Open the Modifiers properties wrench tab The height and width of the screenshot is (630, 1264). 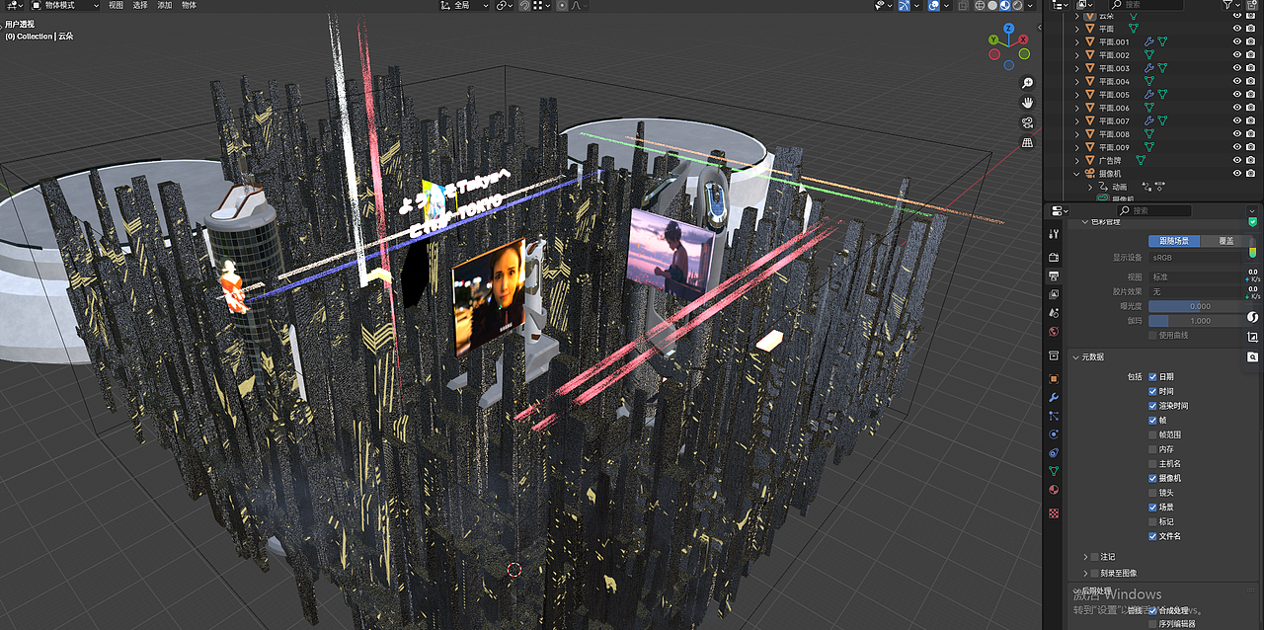pyautogui.click(x=1054, y=397)
